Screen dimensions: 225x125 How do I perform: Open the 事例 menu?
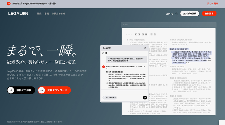click(x=47, y=14)
